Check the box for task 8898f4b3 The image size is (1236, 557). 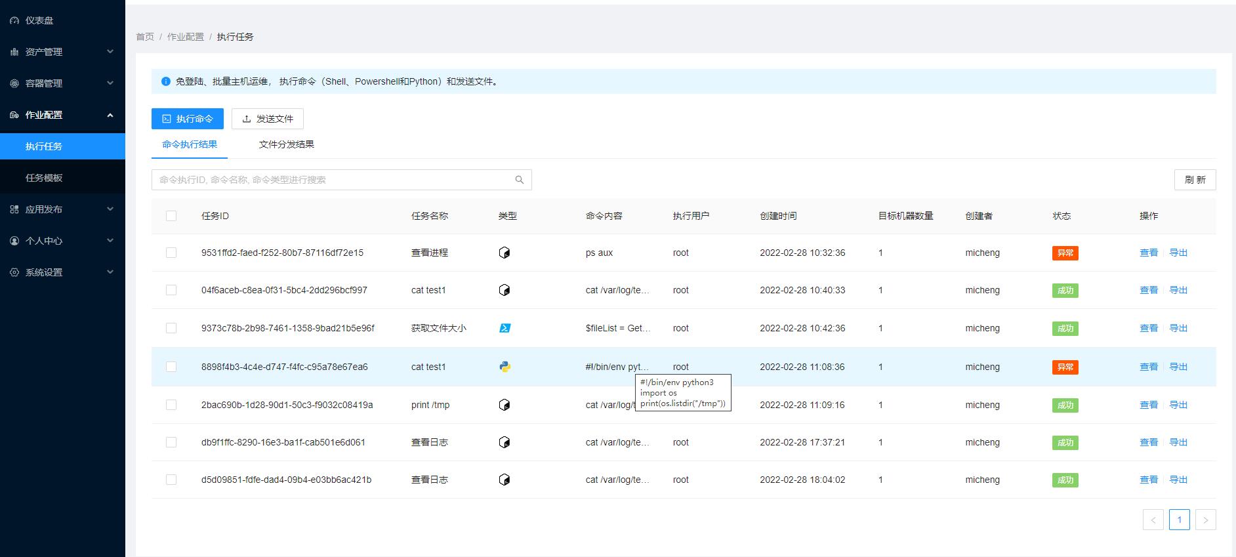(x=171, y=367)
